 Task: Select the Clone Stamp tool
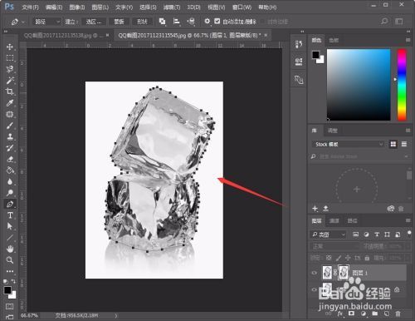tap(10, 136)
